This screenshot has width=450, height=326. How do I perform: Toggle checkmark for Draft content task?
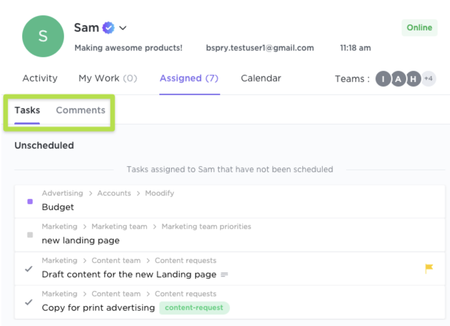tap(29, 269)
